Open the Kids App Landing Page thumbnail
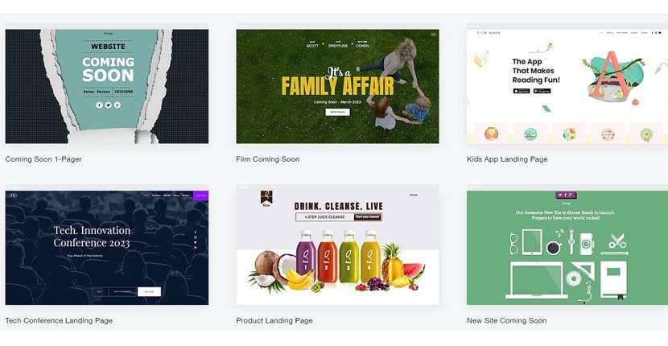The width and height of the screenshot is (668, 346). (567, 86)
